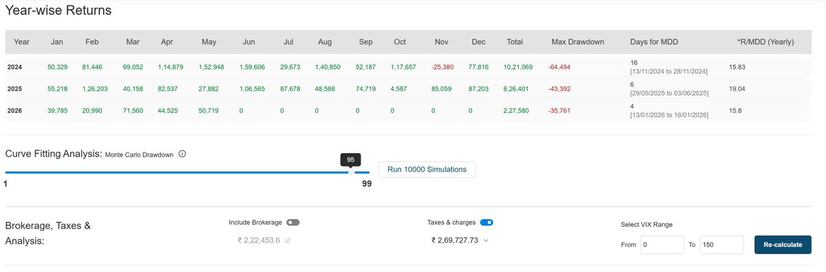Click the slider maximum label 99
826x272 pixels.
367,184
